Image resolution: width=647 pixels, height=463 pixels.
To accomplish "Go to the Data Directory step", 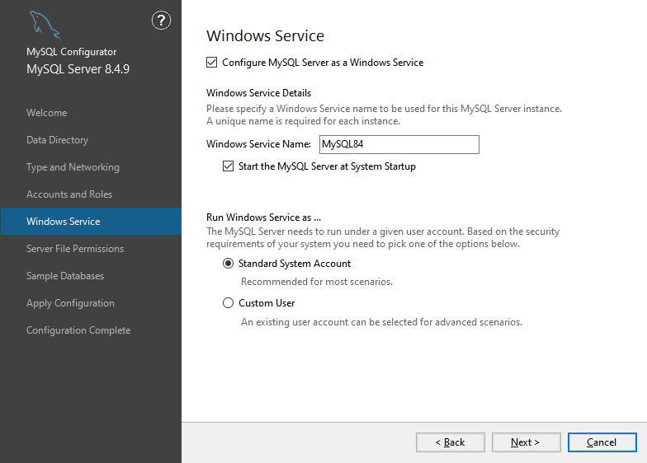I will tap(57, 140).
